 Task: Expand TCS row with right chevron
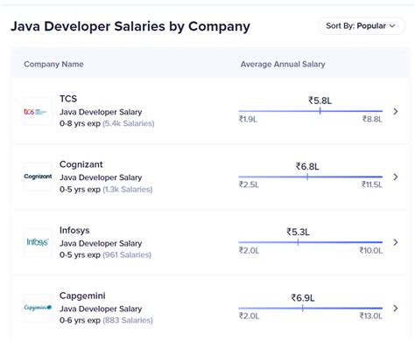[396, 111]
